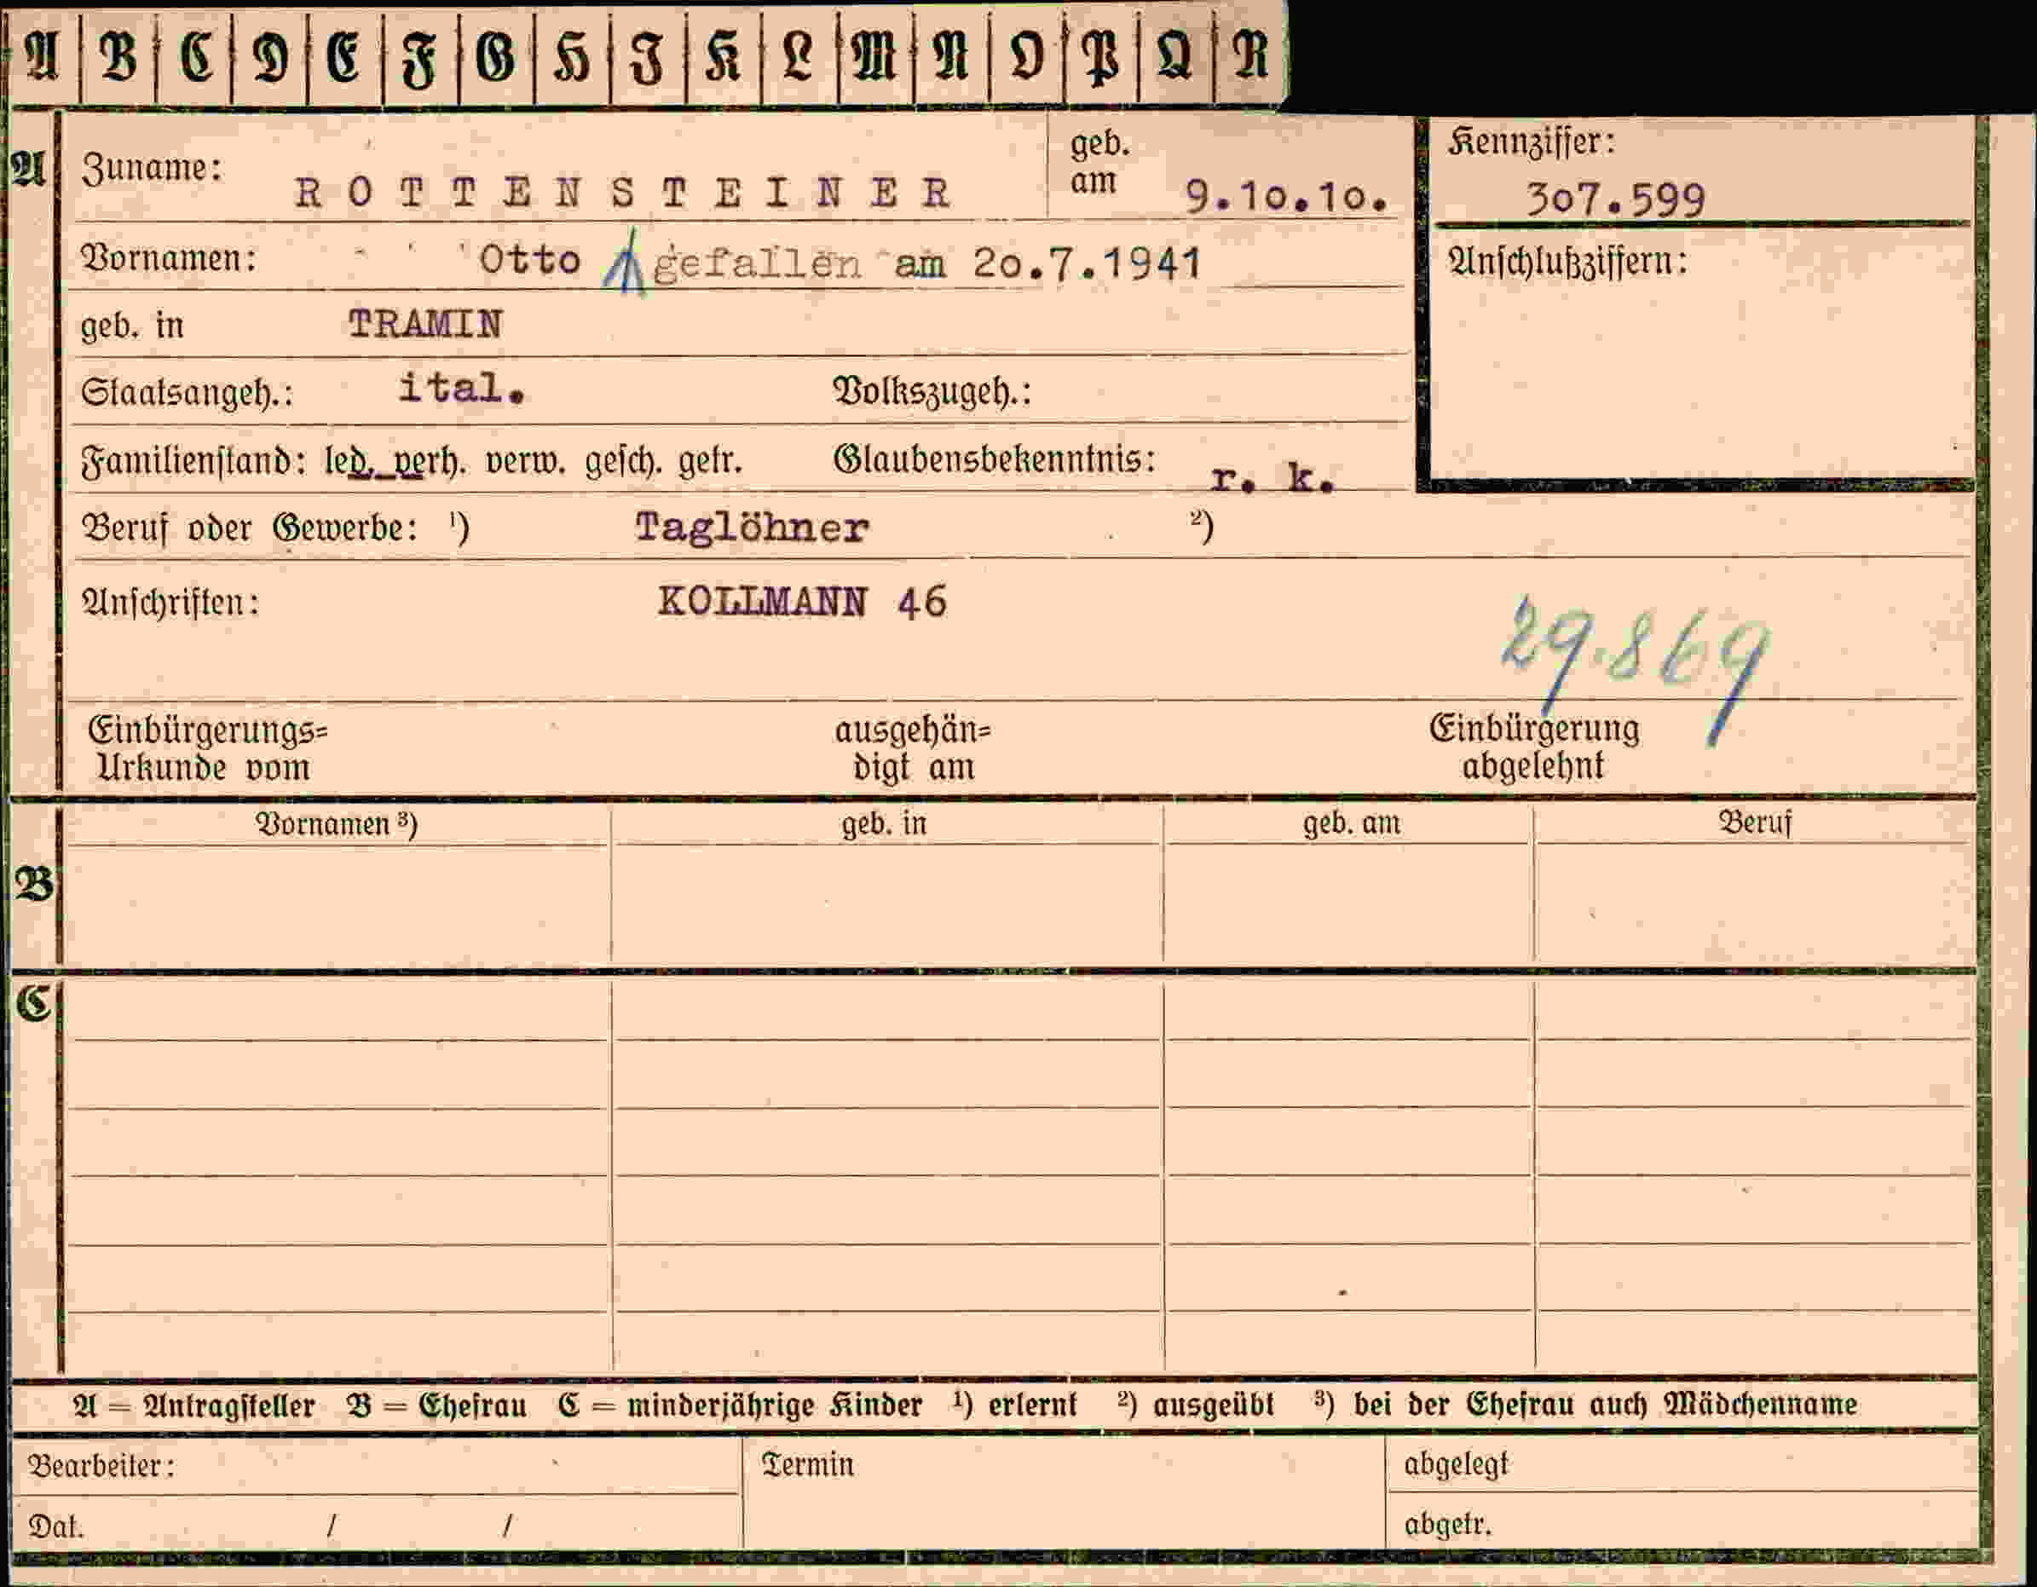Click the marital status option getr.
Screen dimensions: 2037x1587
click(711, 462)
